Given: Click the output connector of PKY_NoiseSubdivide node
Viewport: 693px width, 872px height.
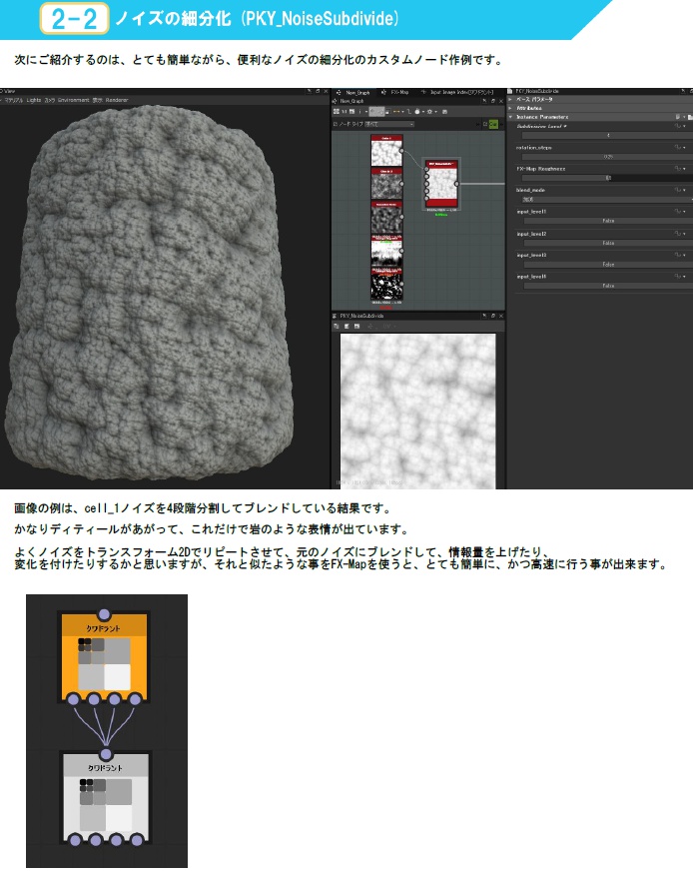Looking at the screenshot, I should pyautogui.click(x=457, y=184).
